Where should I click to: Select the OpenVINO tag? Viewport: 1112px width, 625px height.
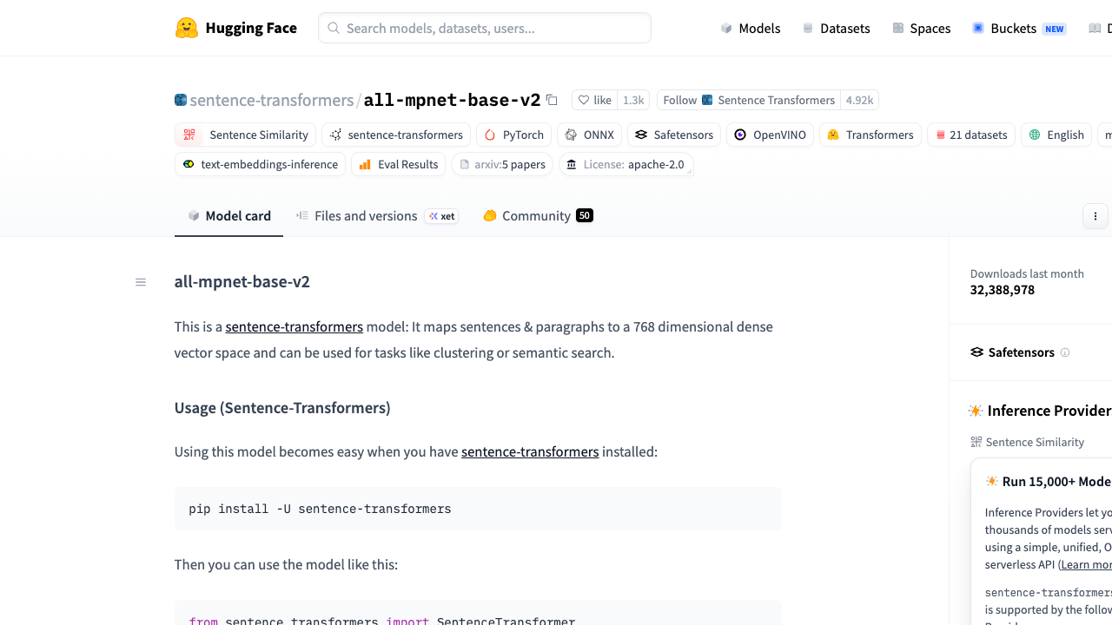pos(770,135)
